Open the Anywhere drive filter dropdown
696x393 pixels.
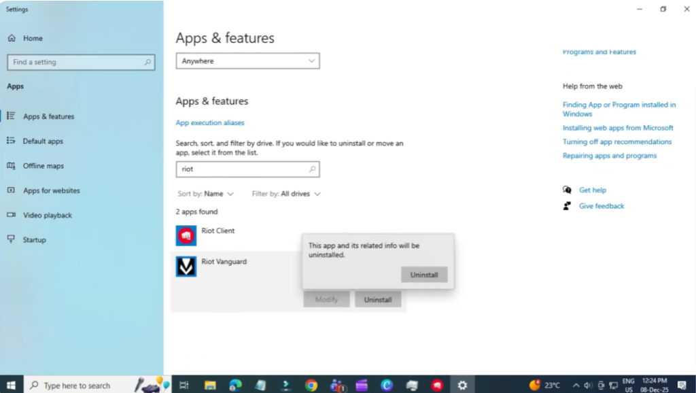coord(247,61)
